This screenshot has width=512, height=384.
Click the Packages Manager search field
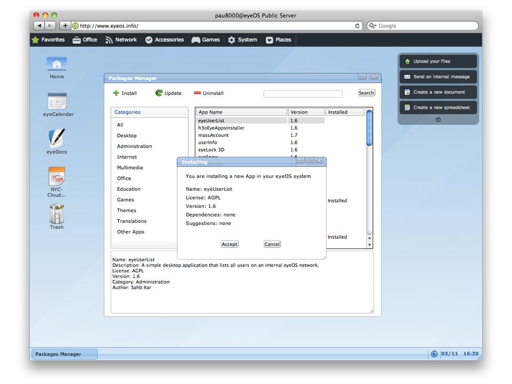click(x=303, y=94)
